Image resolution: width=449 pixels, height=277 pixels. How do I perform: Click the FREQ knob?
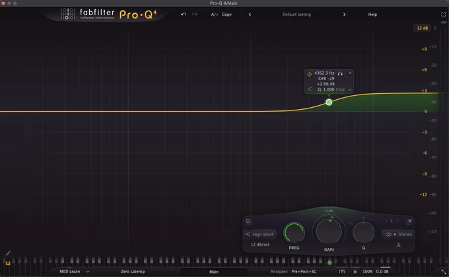point(294,233)
